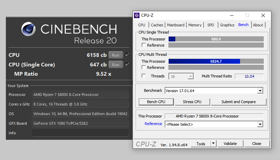The image size is (280, 160).
Task: Run the Cinebench CPU multi-core test
Action: pyautogui.click(x=116, y=55)
